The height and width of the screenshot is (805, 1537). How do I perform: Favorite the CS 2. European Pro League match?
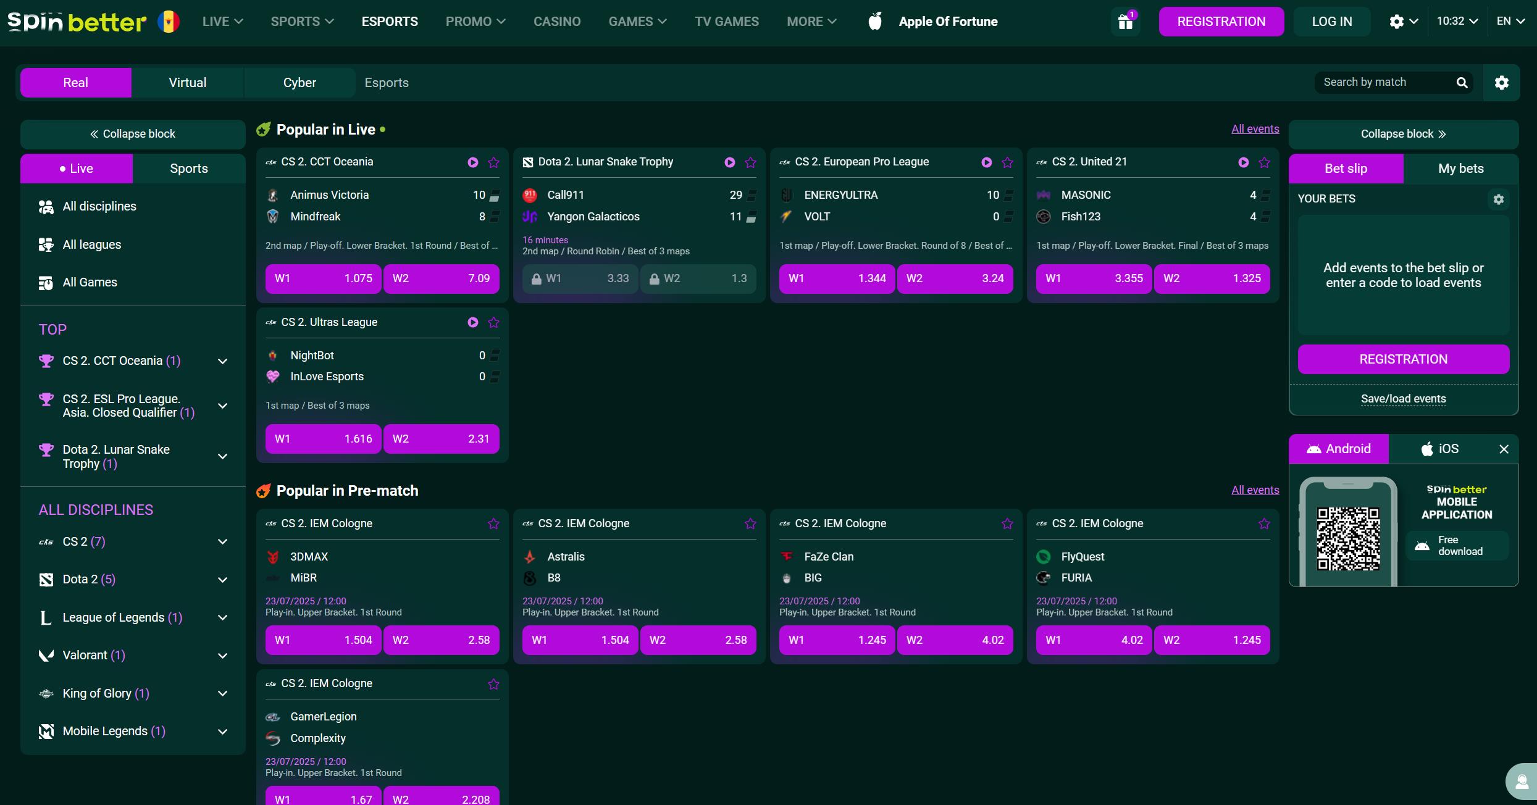click(1007, 162)
